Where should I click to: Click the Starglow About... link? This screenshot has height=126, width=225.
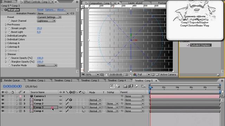62,10
